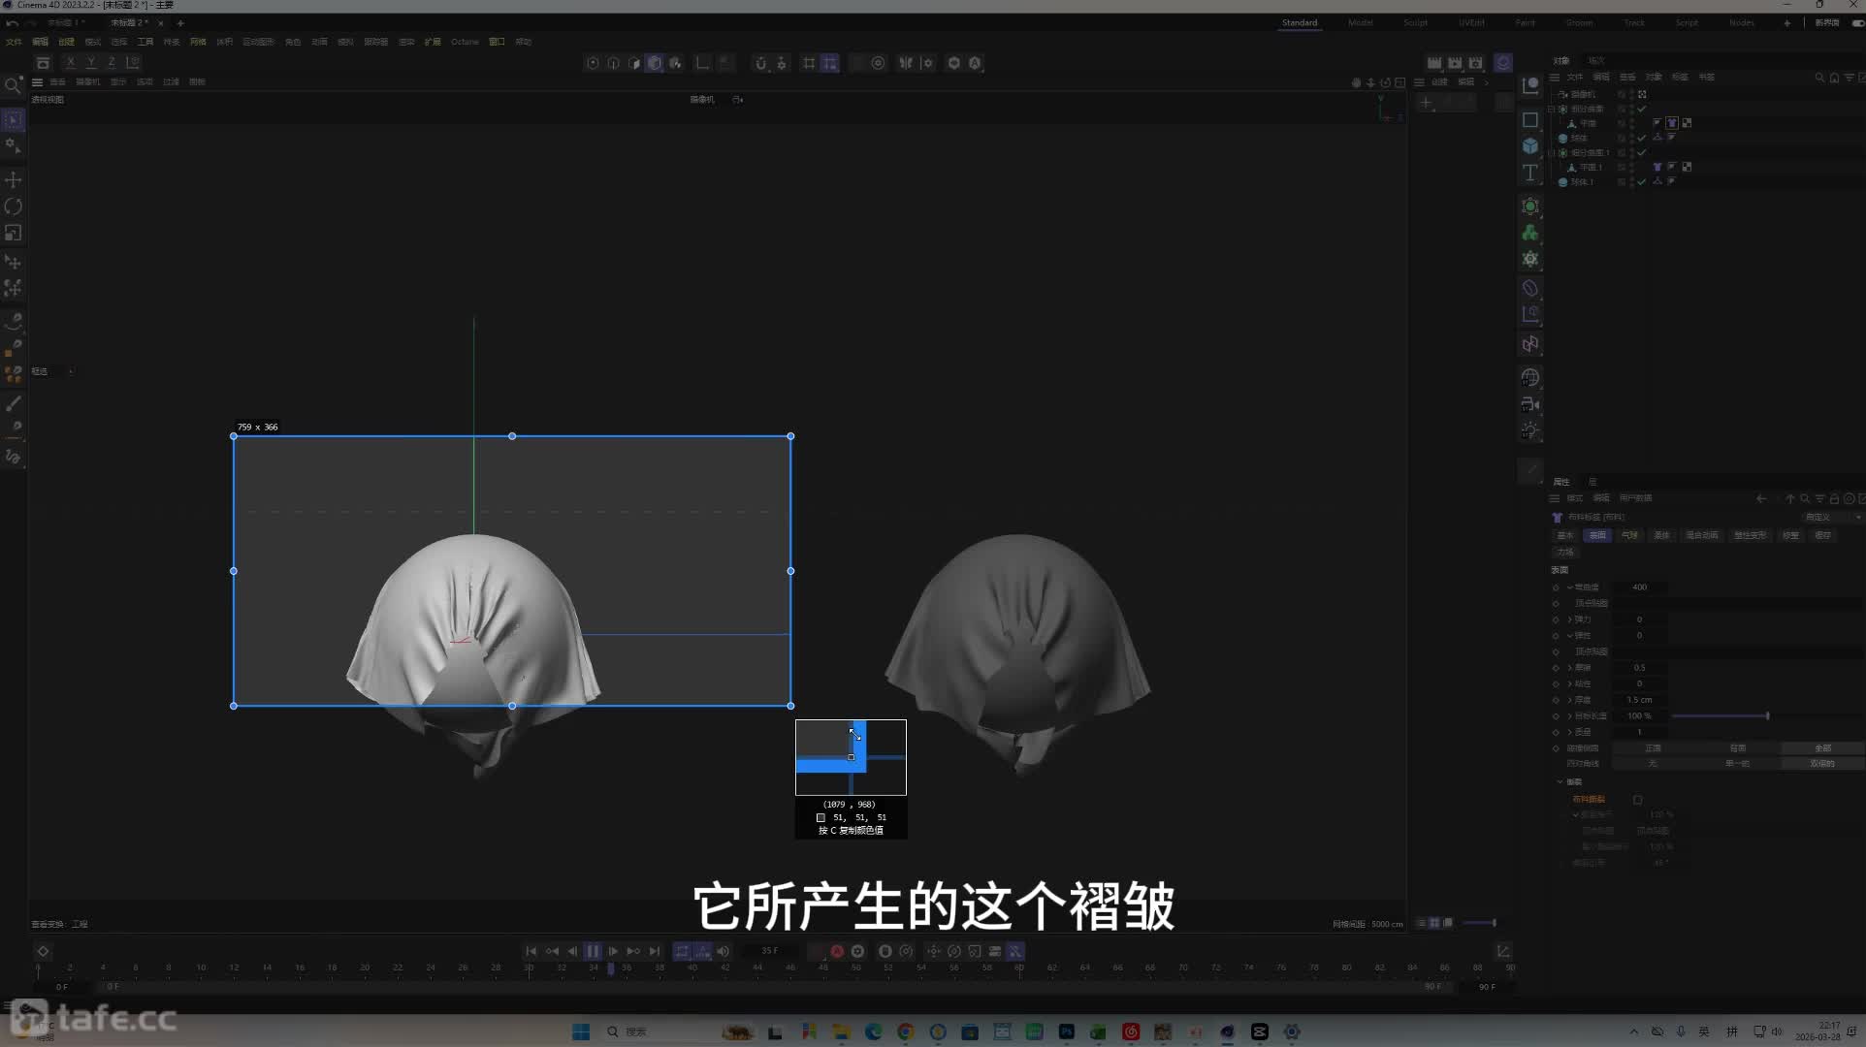1866x1047 pixels.
Task: Click the purple cloth tag on the first Plane object
Action: click(x=1672, y=123)
